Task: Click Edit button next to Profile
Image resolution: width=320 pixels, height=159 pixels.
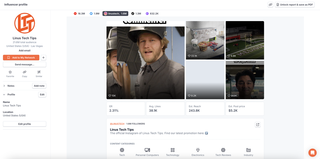Action: pos(42,94)
